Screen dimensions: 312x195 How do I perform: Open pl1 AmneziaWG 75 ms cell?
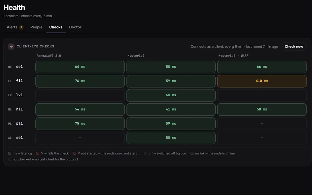[80, 124]
